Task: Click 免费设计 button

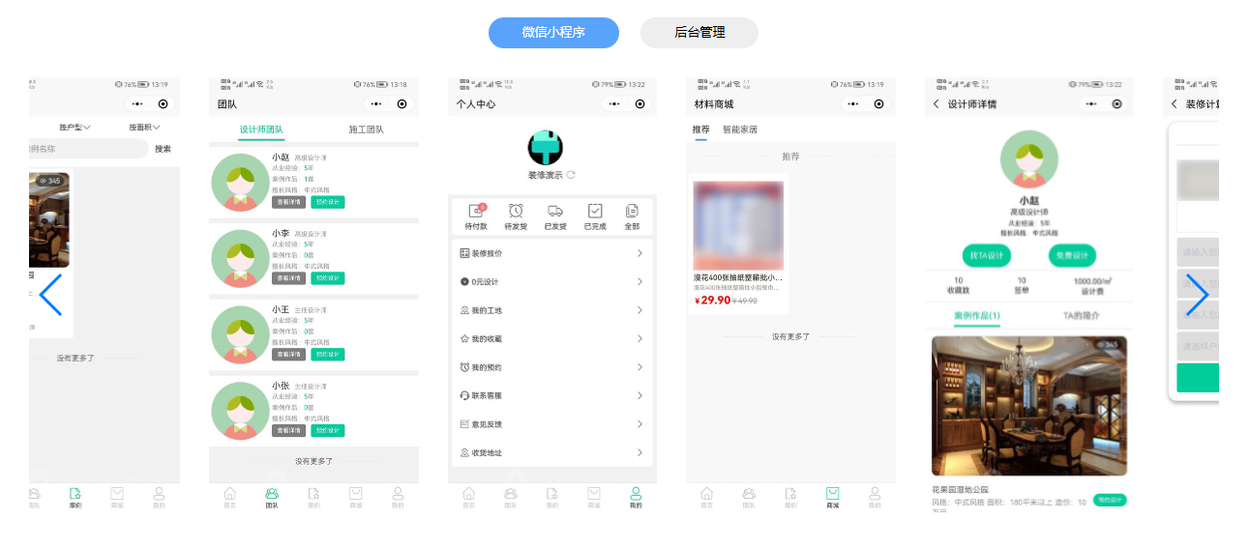Action: (1072, 256)
